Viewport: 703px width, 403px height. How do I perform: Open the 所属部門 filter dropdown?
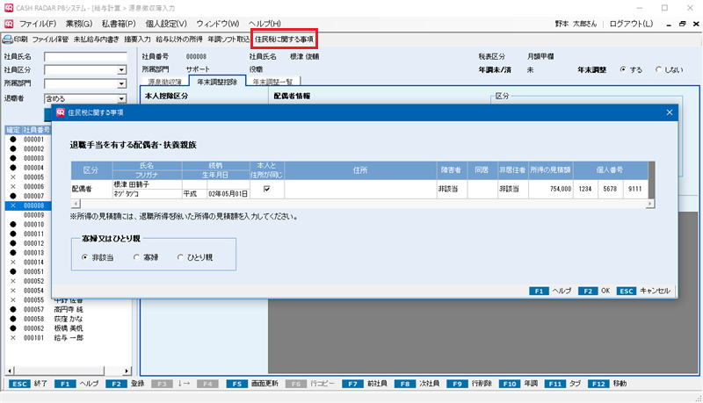(121, 83)
